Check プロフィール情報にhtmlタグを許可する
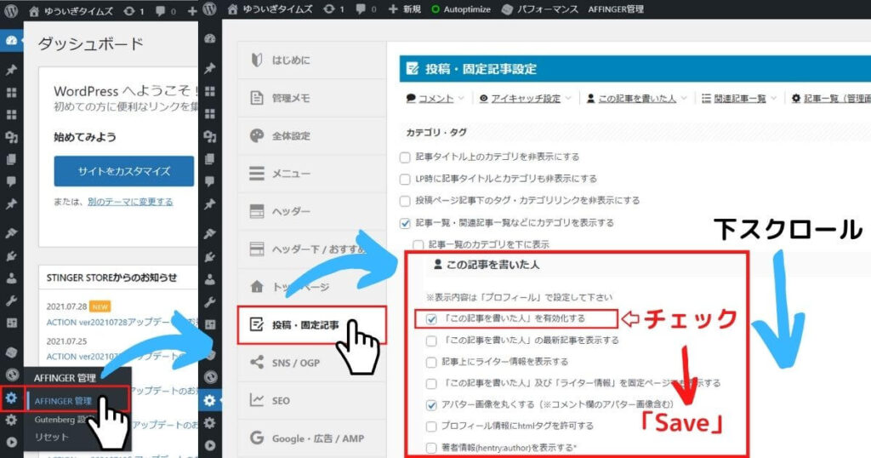Image resolution: width=871 pixels, height=458 pixels. (431, 427)
